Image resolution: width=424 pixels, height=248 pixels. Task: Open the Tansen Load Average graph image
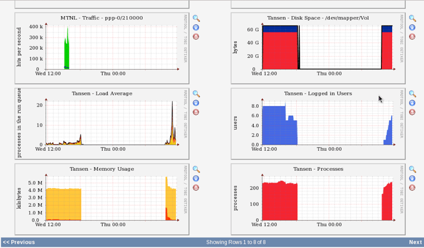(x=102, y=124)
